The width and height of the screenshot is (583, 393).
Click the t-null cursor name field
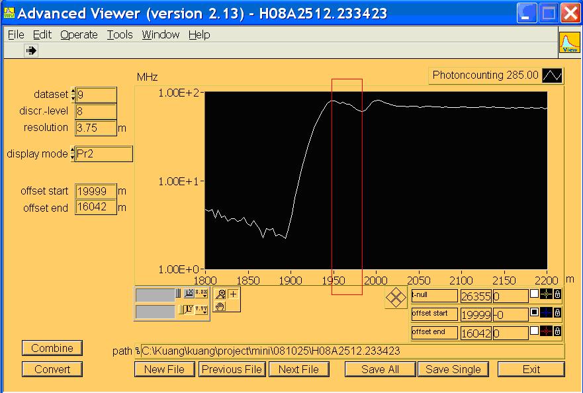(434, 296)
